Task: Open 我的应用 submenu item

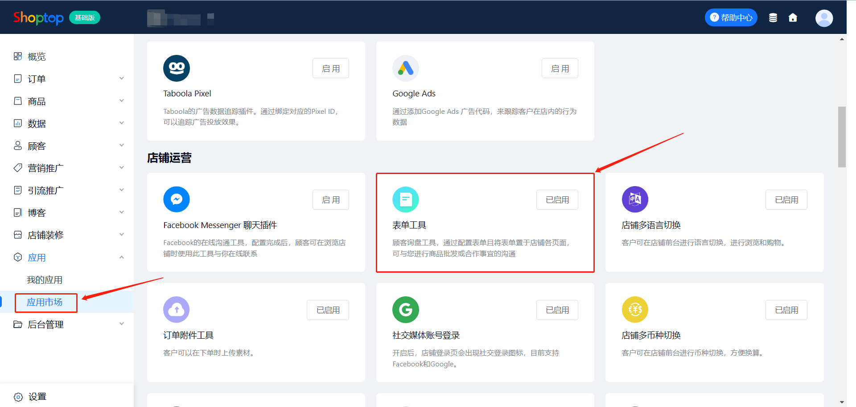Action: click(67, 280)
